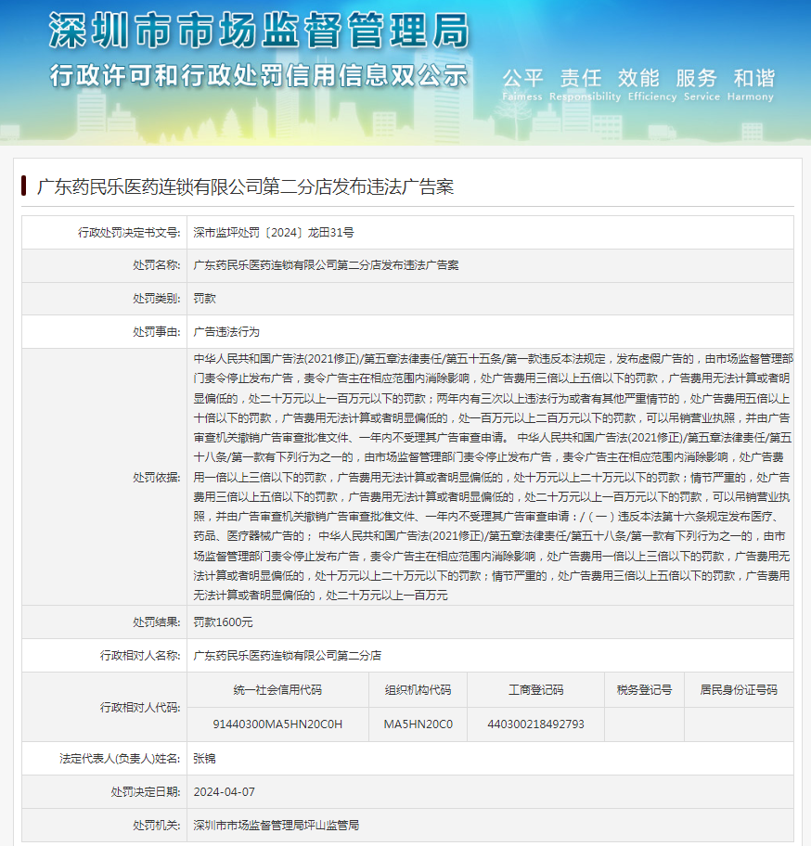Select the organization code MA5HN20C0
Screen dimensions: 811x846
click(418, 724)
